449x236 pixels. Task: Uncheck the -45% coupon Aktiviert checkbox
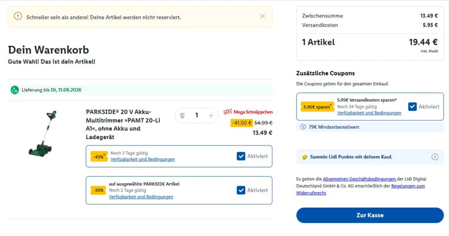tap(241, 156)
